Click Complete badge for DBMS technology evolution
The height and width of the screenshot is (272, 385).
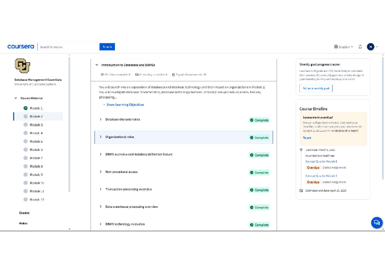259,225
